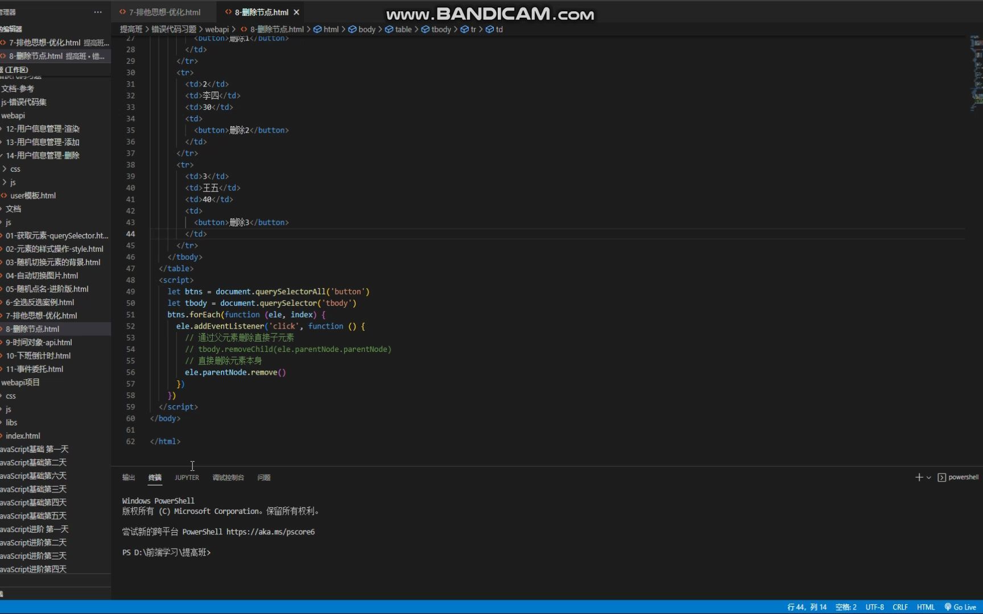
Task: Expand the 文档-参考 folder
Action: coord(55,89)
